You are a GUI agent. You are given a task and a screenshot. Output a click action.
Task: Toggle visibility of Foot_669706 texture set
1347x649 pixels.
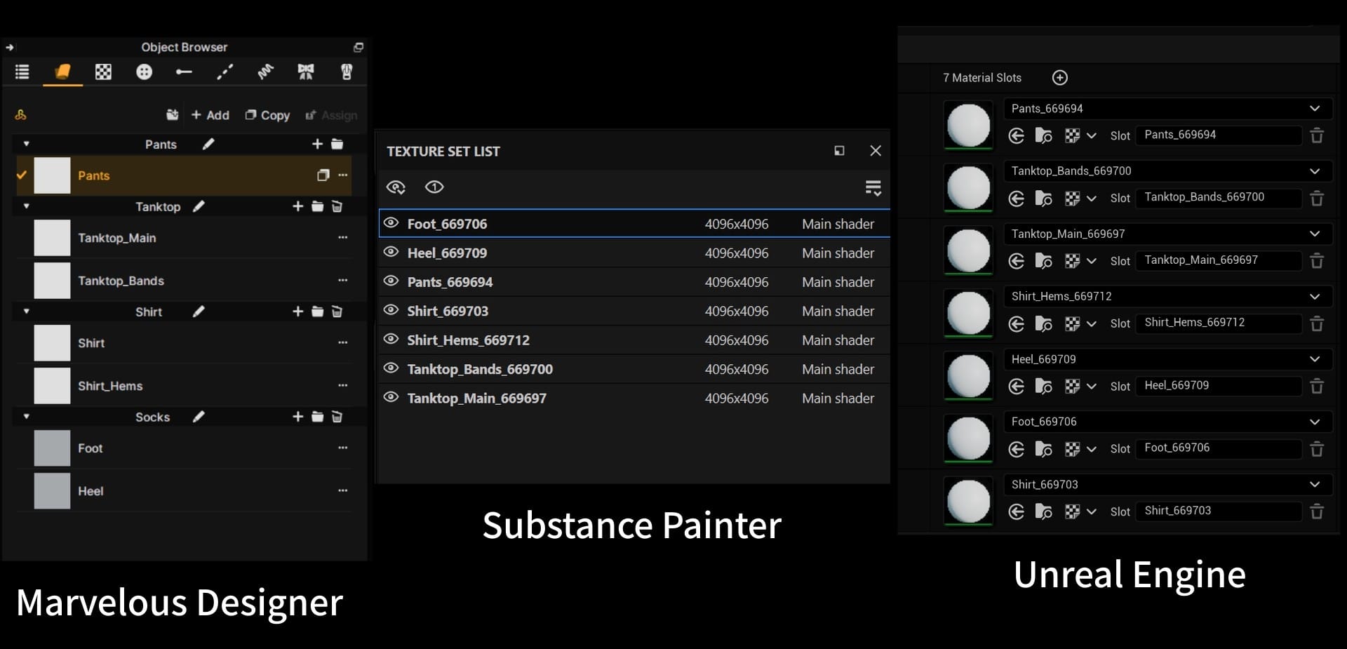[x=391, y=223]
